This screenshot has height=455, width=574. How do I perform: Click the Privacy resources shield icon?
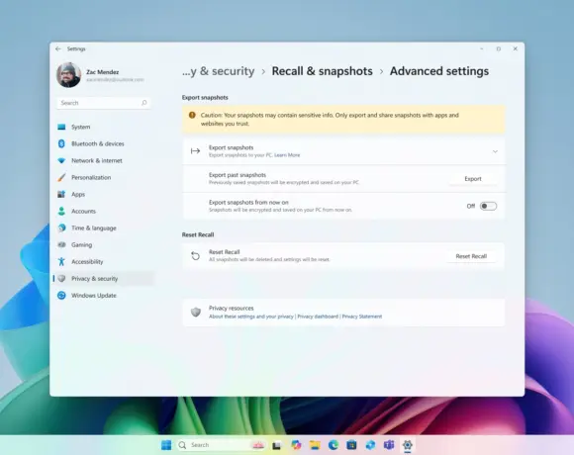[x=196, y=312]
